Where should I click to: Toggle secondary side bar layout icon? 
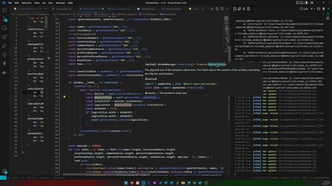[x=306, y=3]
